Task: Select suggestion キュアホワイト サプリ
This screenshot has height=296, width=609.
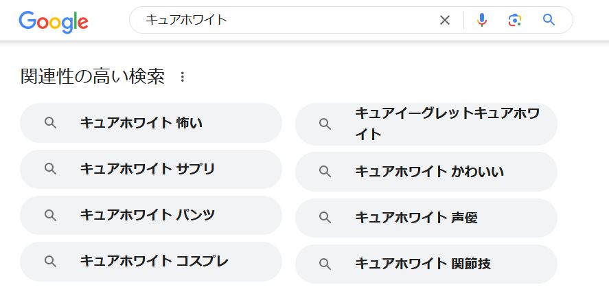Action: [151, 169]
